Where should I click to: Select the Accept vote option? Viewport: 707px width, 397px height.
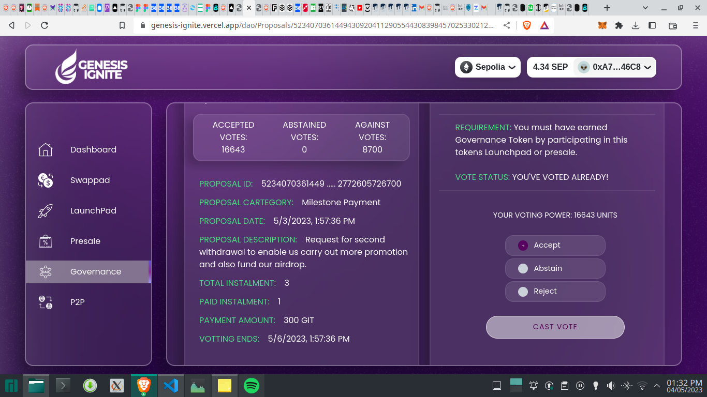555,246
